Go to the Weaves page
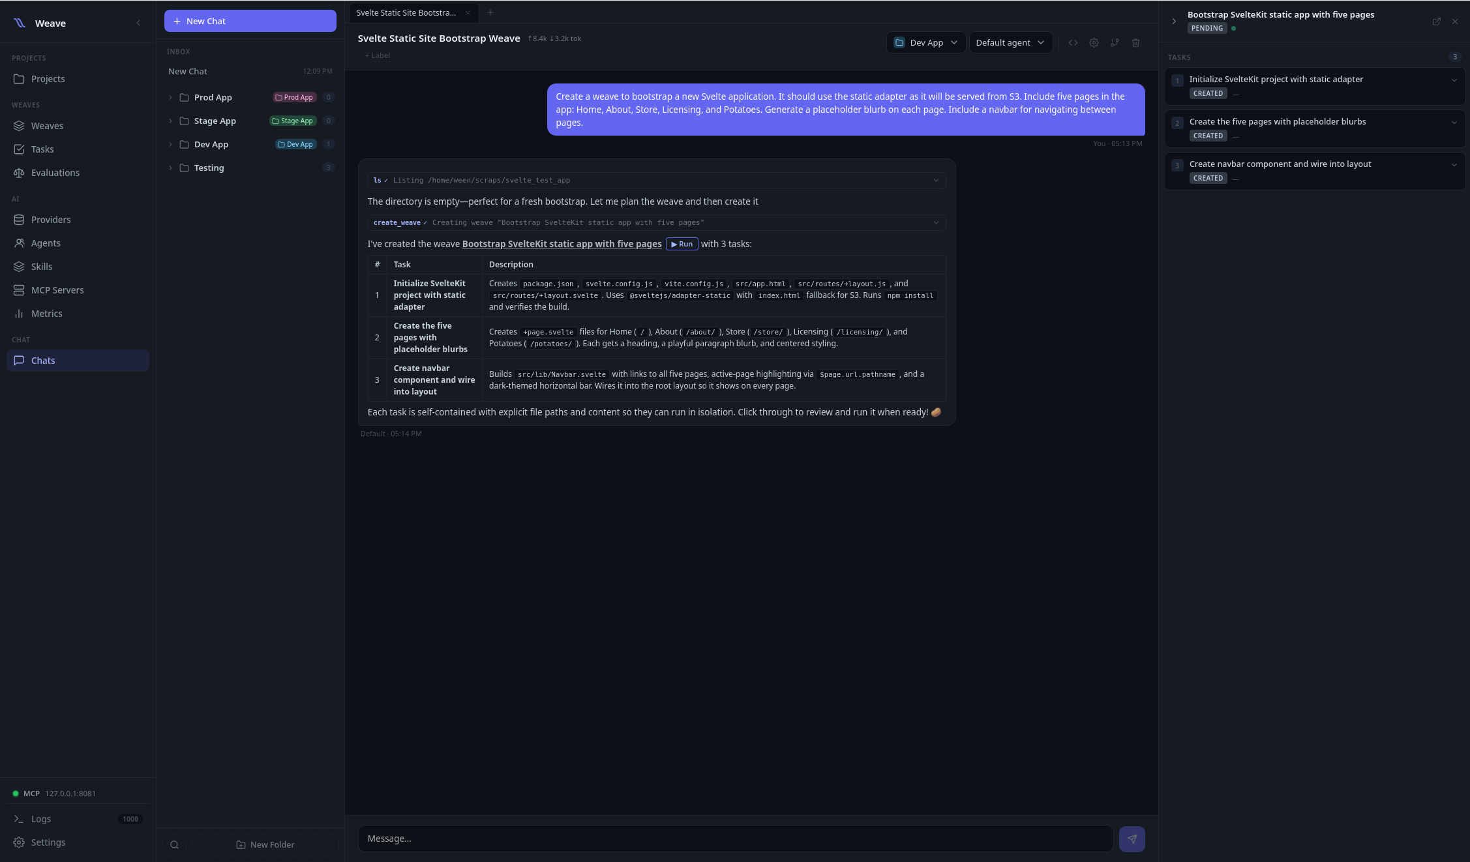 pyautogui.click(x=78, y=126)
